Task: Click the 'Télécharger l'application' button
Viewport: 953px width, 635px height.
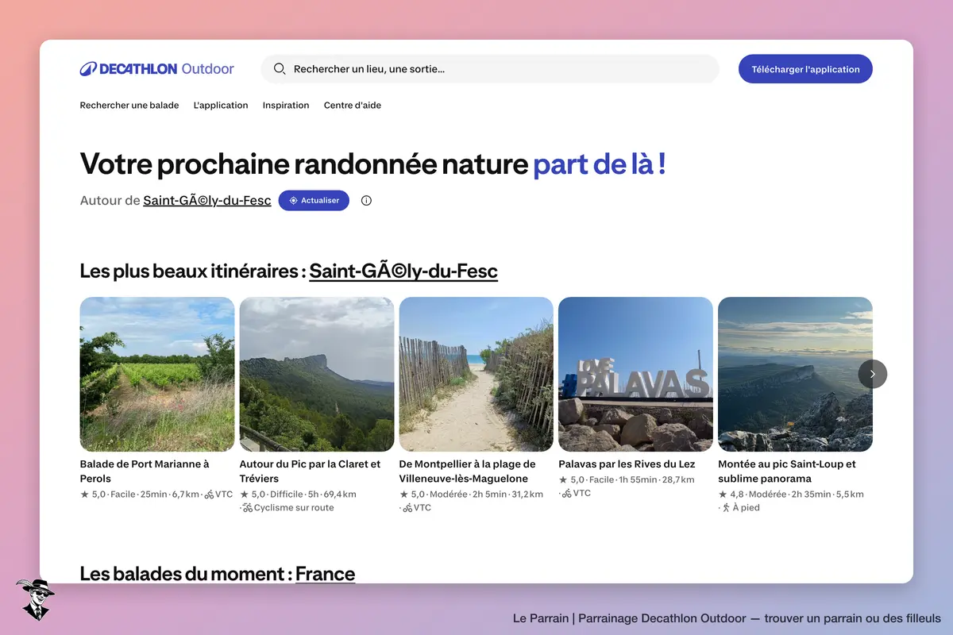Action: [x=805, y=69]
